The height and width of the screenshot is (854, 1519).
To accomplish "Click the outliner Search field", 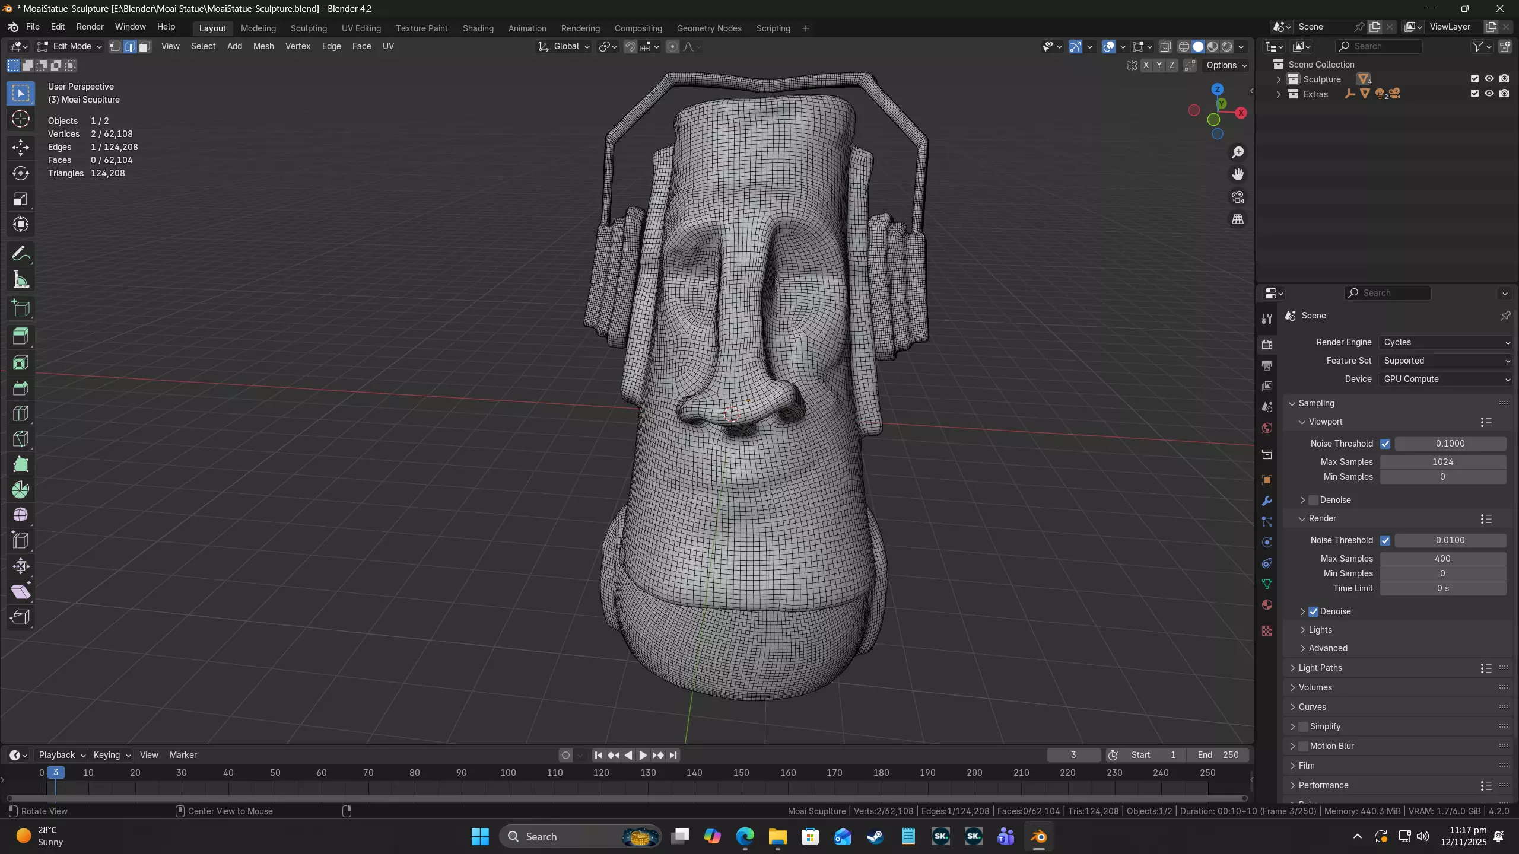I will tap(1379, 46).
